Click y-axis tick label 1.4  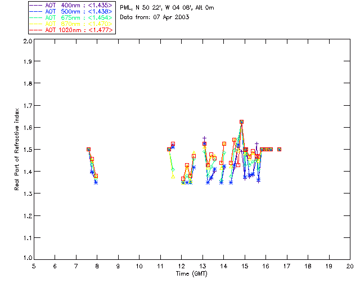[x=28, y=172]
